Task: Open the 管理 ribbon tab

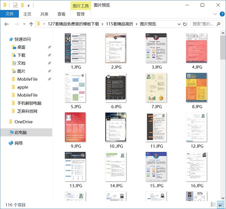Action: pyautogui.click(x=81, y=14)
